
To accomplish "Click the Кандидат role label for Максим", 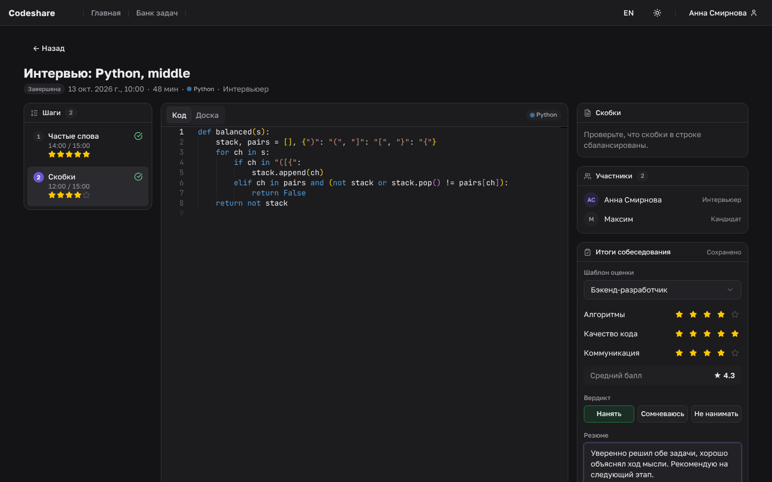I will 726,219.
